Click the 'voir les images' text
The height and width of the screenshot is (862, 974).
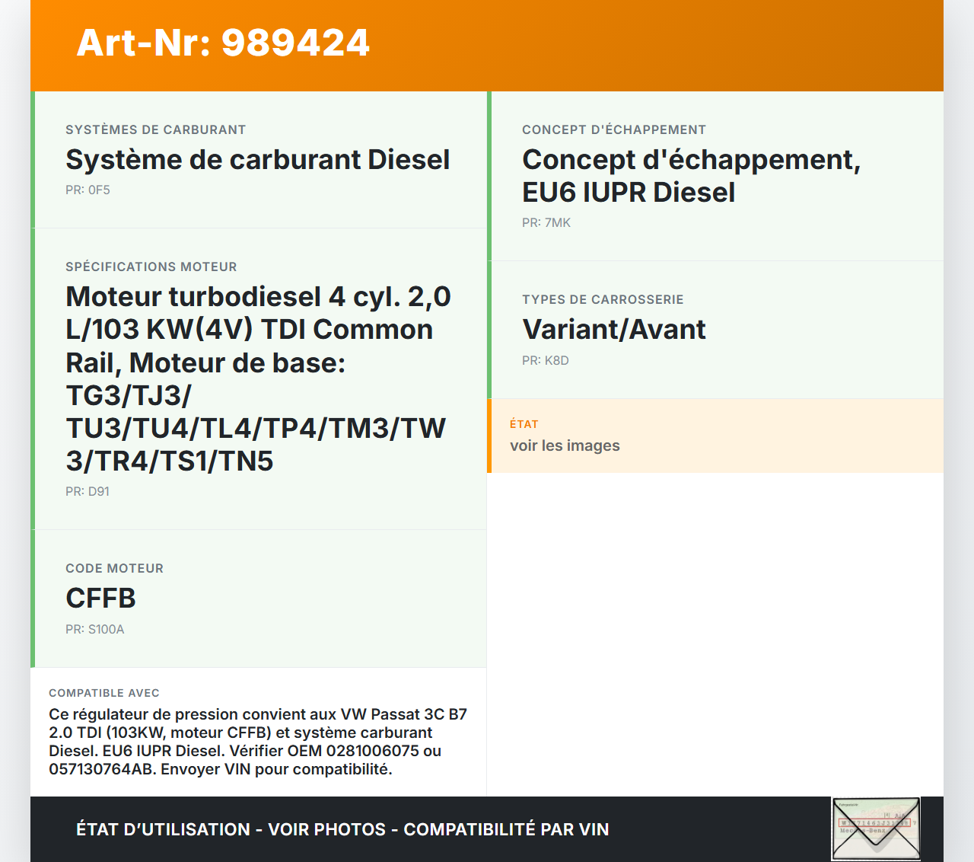point(565,446)
